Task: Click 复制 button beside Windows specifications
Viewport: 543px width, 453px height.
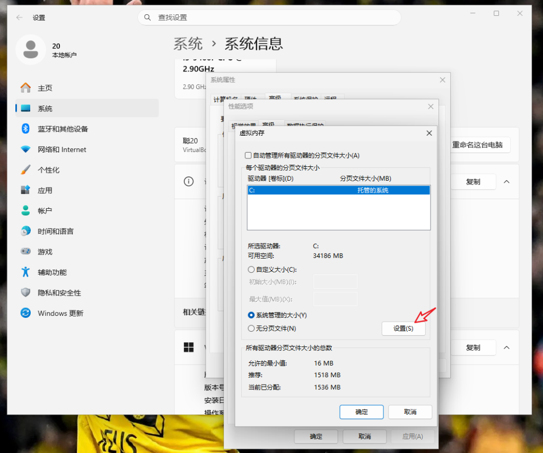Action: click(x=473, y=348)
